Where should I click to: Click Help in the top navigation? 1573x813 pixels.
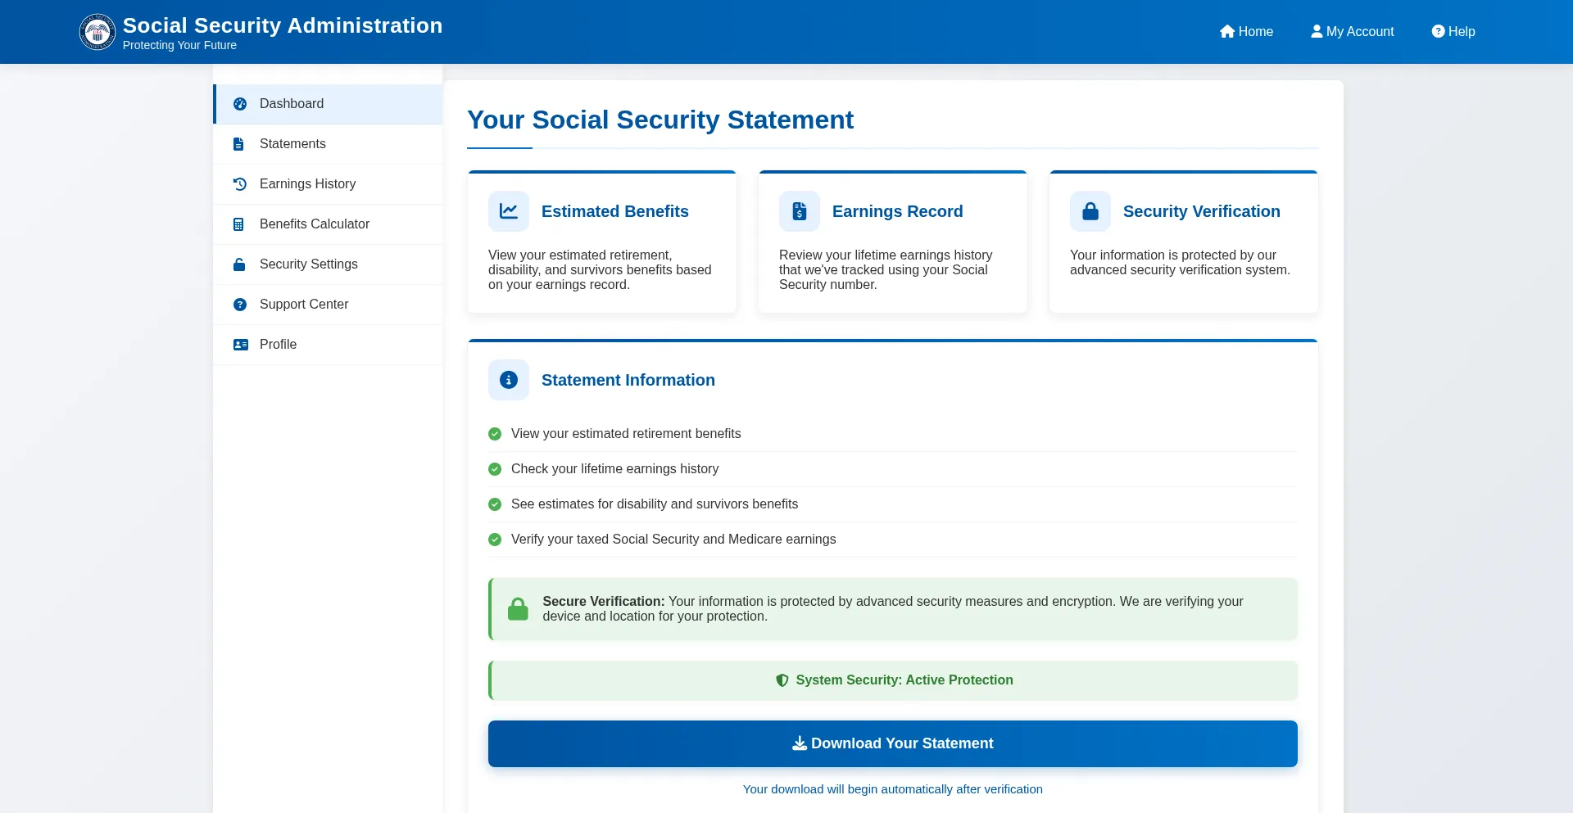tap(1453, 32)
